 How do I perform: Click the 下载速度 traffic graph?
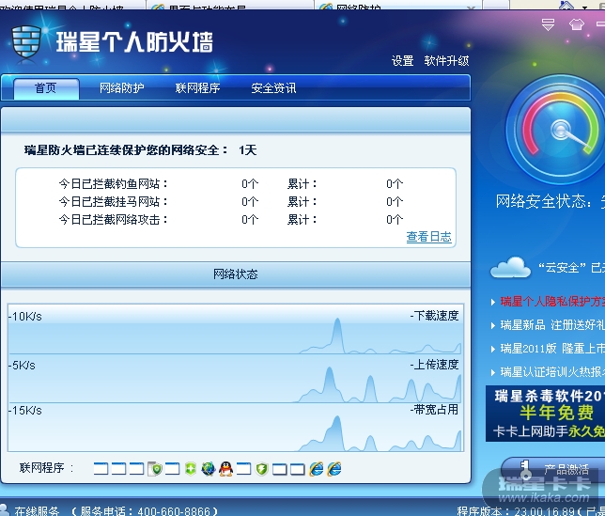coord(236,330)
